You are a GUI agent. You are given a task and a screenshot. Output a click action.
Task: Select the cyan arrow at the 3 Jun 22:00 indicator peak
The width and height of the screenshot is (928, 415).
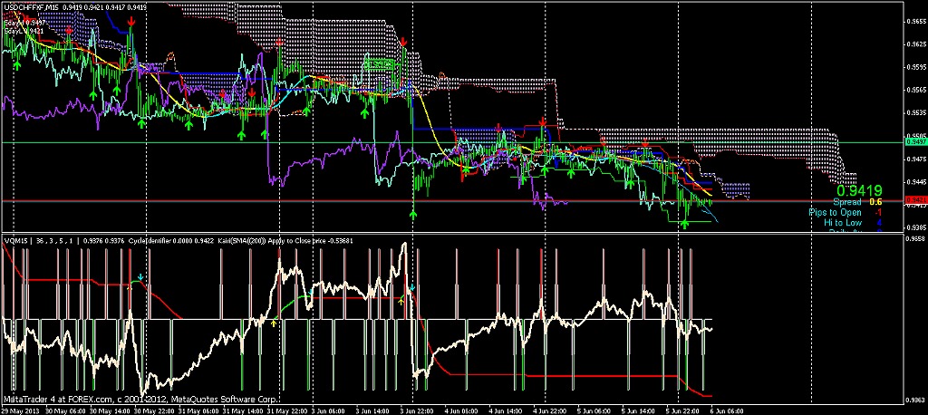tap(412, 288)
